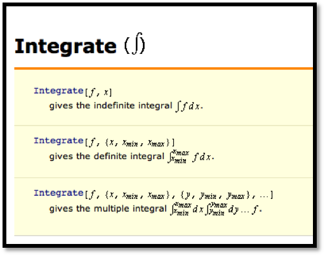Click the orange divider line under the title
The width and height of the screenshot is (325, 256).
click(164, 68)
